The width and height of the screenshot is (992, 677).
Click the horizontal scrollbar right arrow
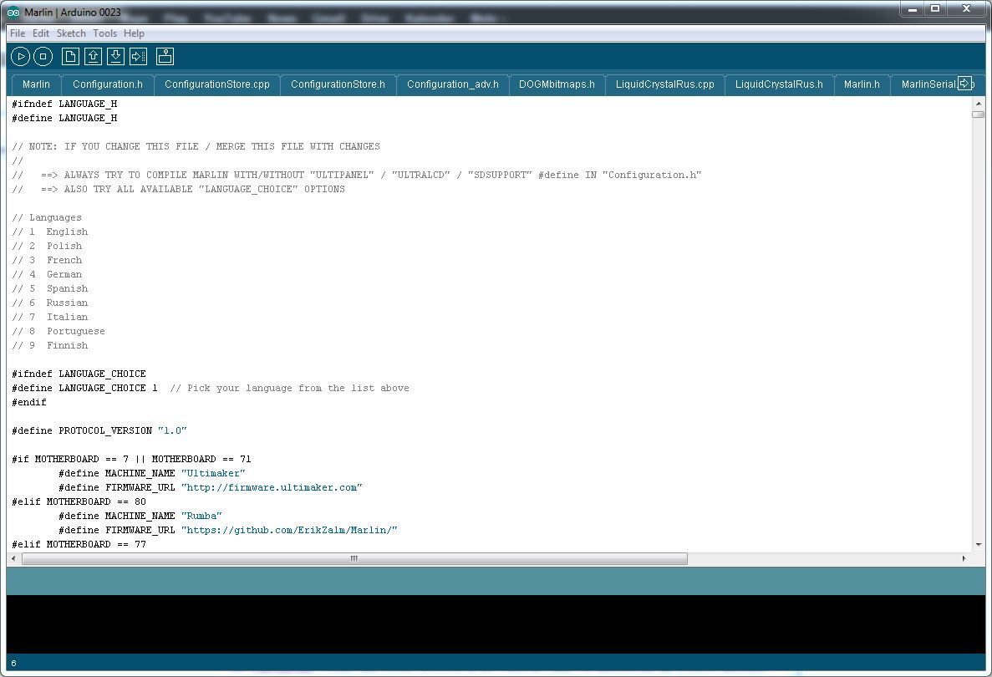point(964,558)
